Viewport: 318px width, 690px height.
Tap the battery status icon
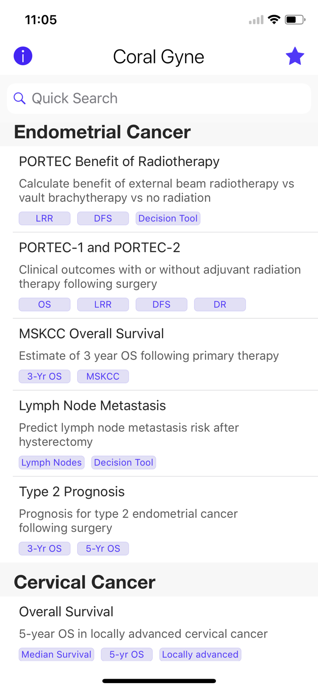(294, 20)
